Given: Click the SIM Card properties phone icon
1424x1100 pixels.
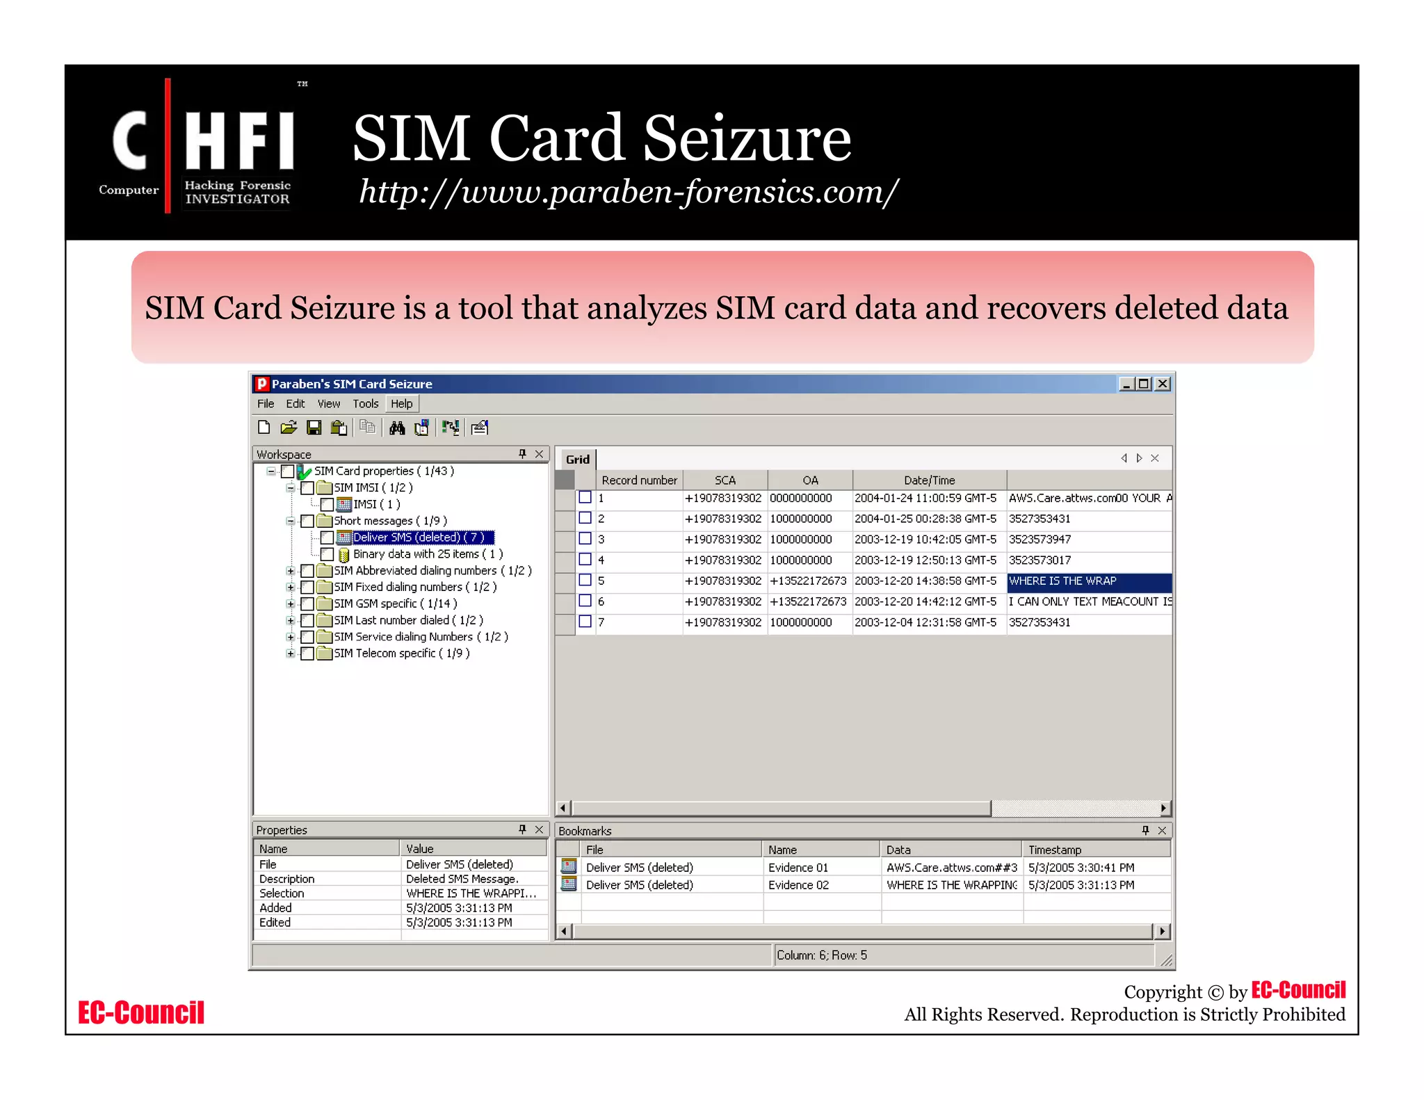Looking at the screenshot, I should point(304,471).
